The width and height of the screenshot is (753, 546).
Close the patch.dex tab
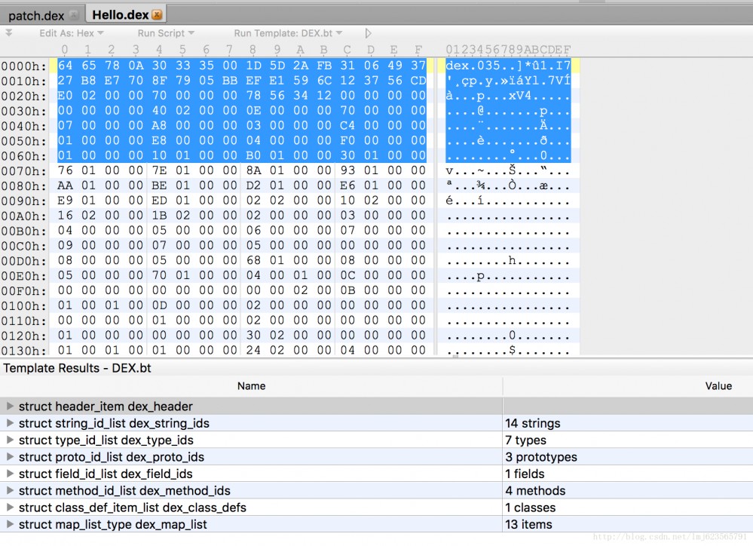click(73, 15)
